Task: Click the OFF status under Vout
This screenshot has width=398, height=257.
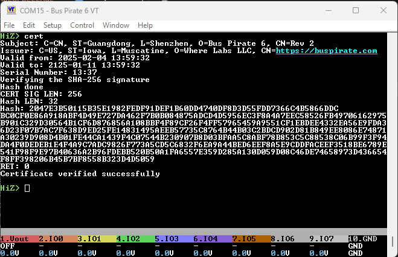Action: click(x=8, y=246)
